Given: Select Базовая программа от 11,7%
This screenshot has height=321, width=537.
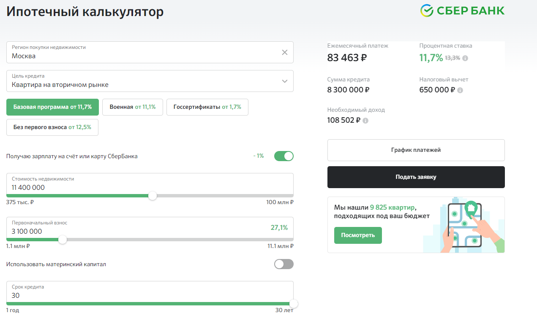Looking at the screenshot, I should pos(52,107).
